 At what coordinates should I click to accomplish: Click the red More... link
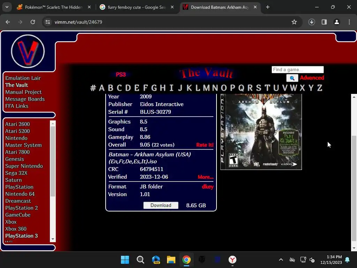pos(205,177)
